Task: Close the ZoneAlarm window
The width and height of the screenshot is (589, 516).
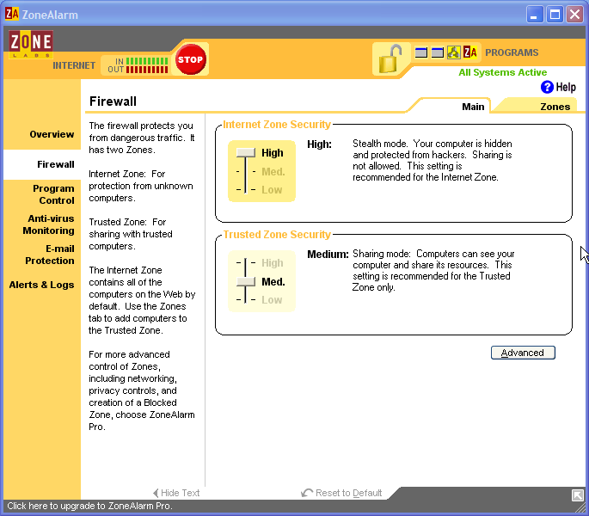Action: [x=574, y=15]
